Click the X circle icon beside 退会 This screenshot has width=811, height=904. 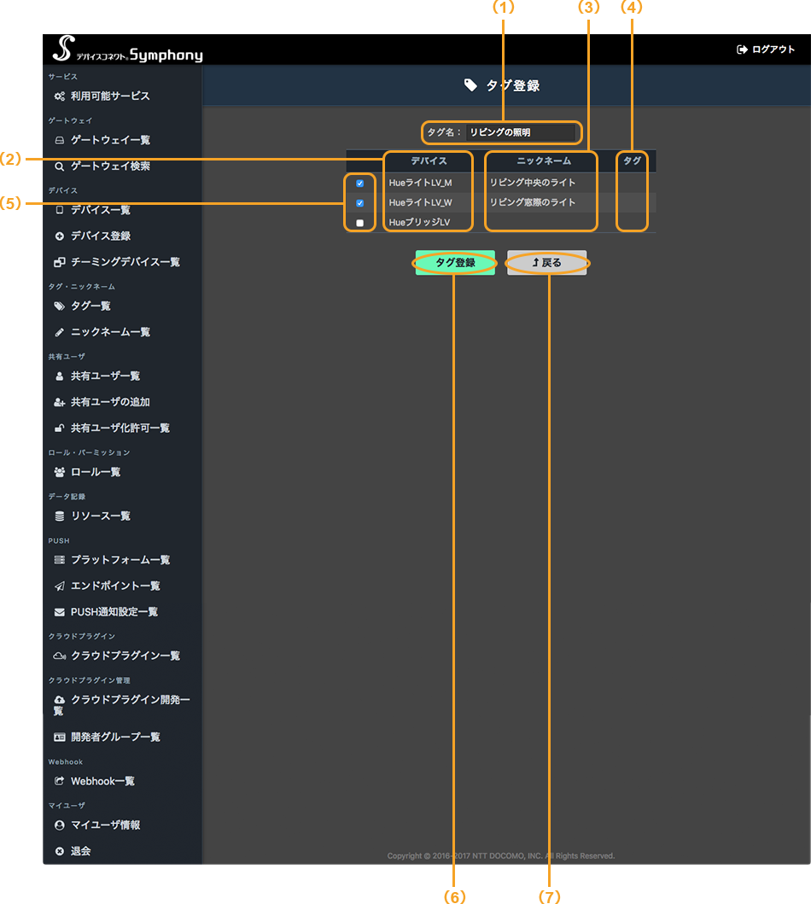(x=60, y=852)
